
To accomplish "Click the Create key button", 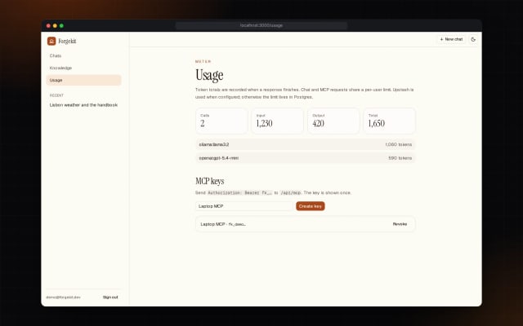I will [311, 206].
